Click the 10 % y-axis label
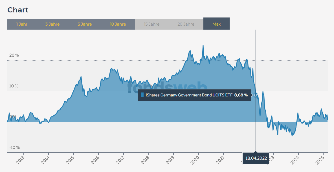Screen dimensions: 334x172 point(14,86)
